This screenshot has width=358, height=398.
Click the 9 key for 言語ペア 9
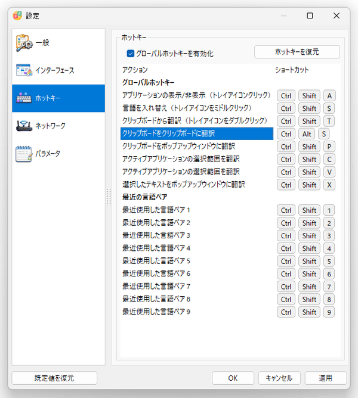pos(329,312)
